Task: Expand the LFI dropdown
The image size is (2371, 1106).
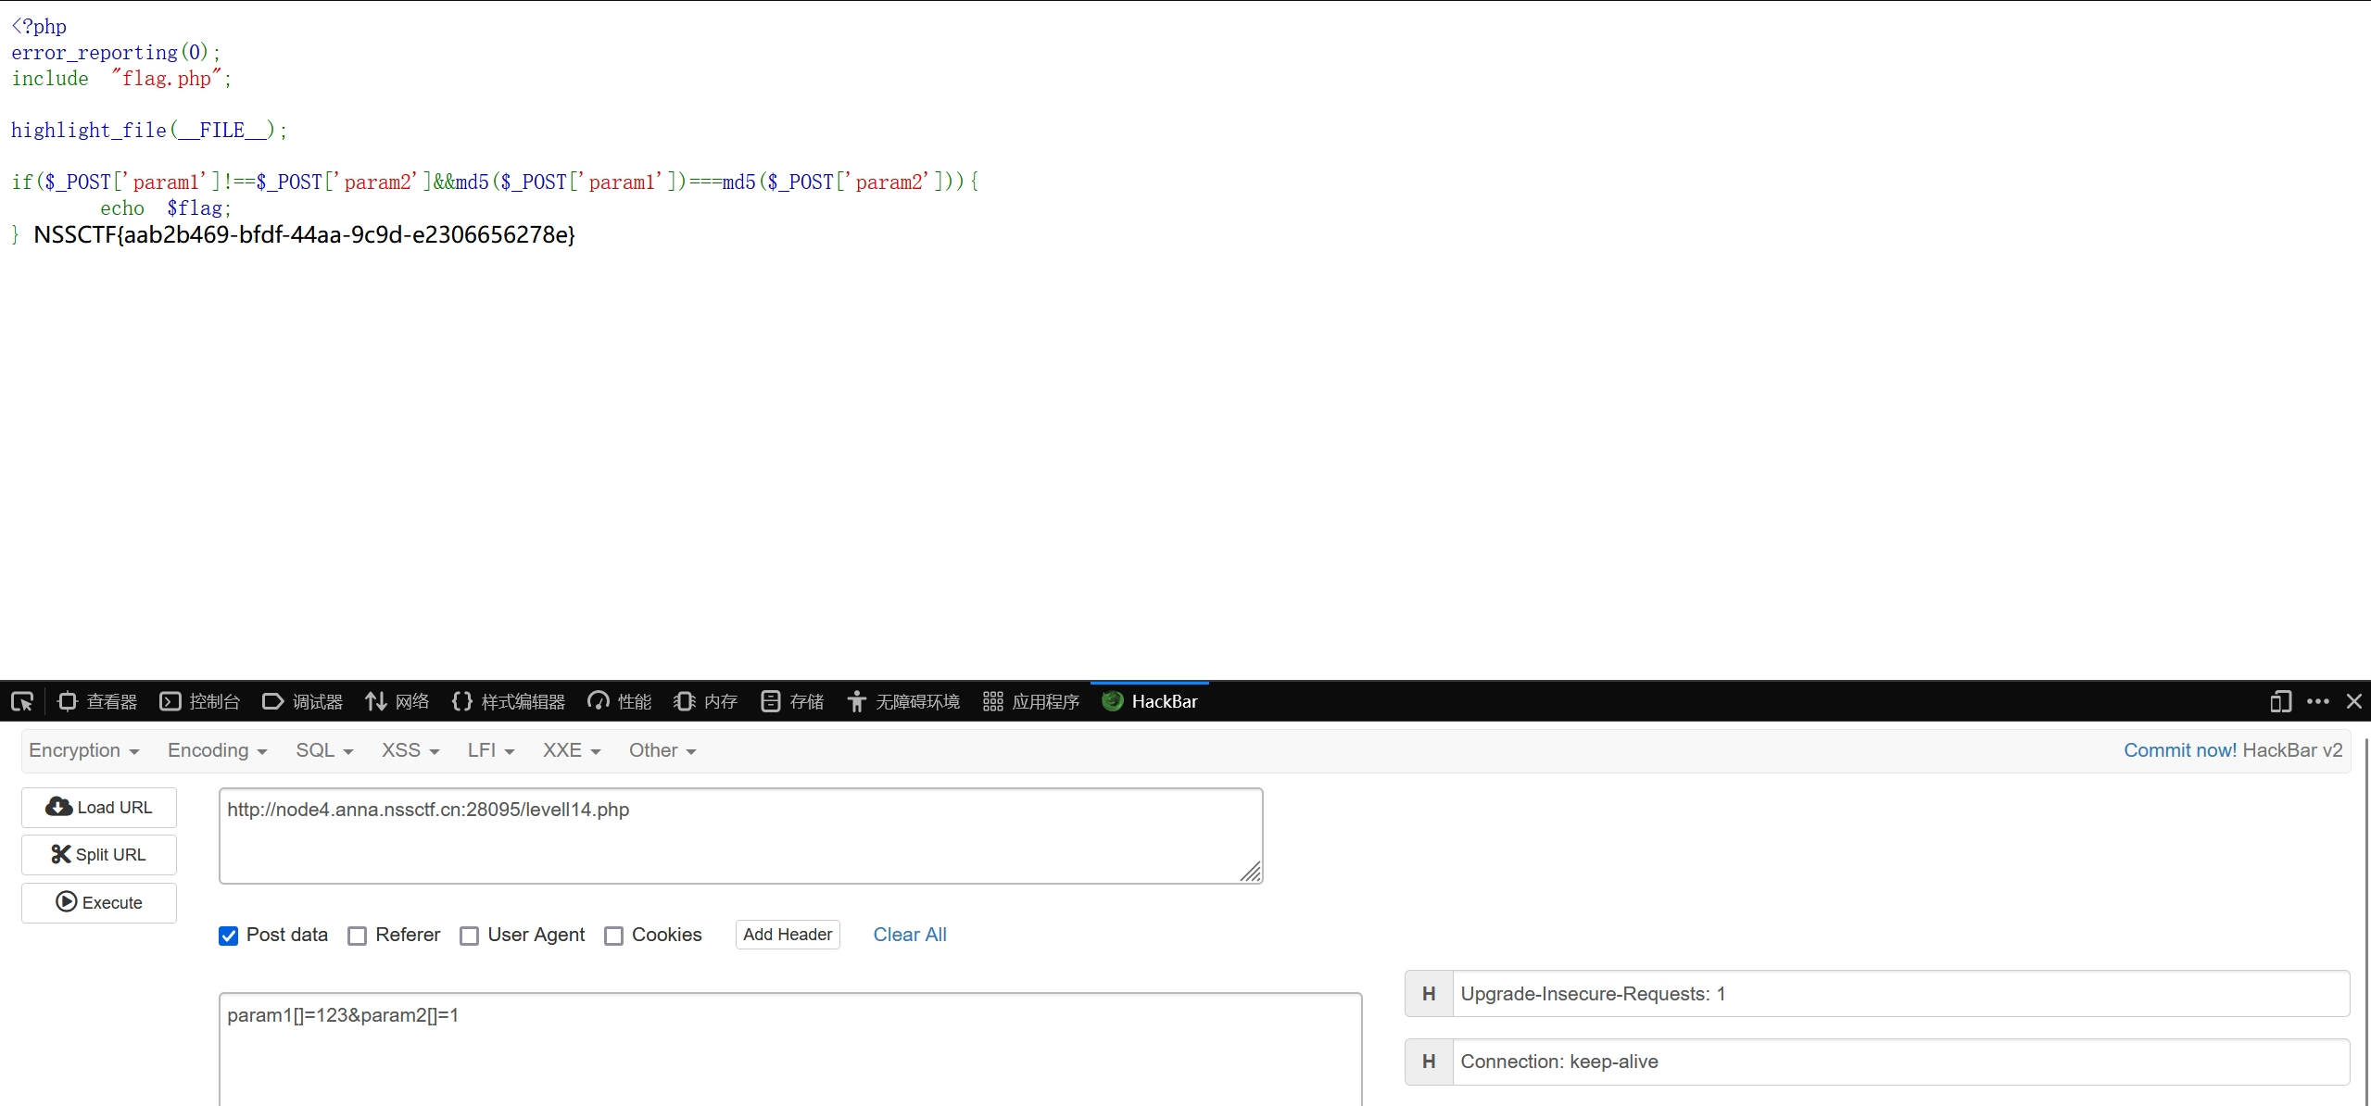Action: [x=491, y=750]
